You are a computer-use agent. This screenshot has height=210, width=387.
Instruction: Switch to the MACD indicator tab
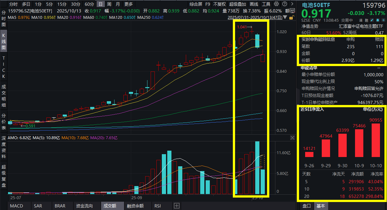click(16, 206)
